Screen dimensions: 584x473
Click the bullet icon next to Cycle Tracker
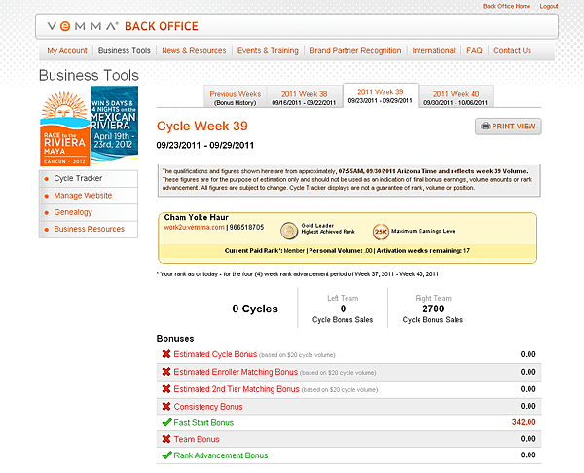pyautogui.click(x=47, y=179)
